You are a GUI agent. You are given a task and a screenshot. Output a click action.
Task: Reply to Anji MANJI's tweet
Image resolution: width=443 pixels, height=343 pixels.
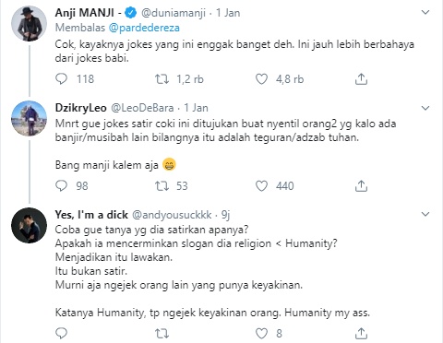61,79
